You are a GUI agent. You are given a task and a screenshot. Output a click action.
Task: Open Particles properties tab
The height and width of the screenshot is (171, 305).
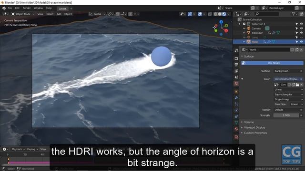pos(236,104)
